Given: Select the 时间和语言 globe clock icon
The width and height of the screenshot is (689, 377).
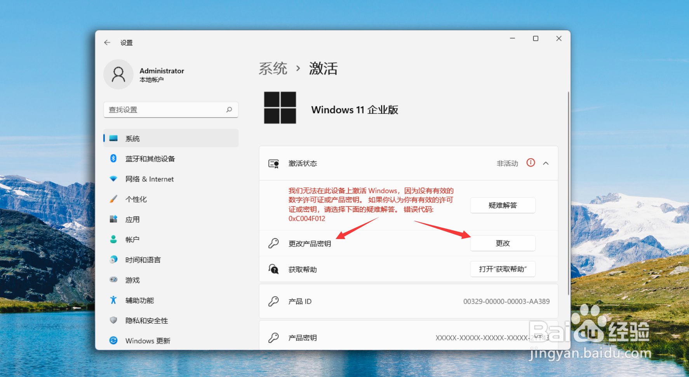Looking at the screenshot, I should (113, 260).
